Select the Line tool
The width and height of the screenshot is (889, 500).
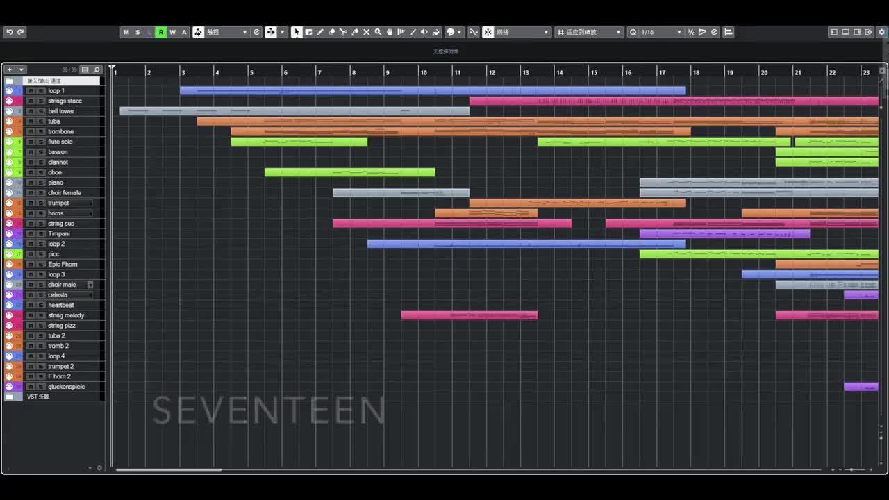point(413,32)
